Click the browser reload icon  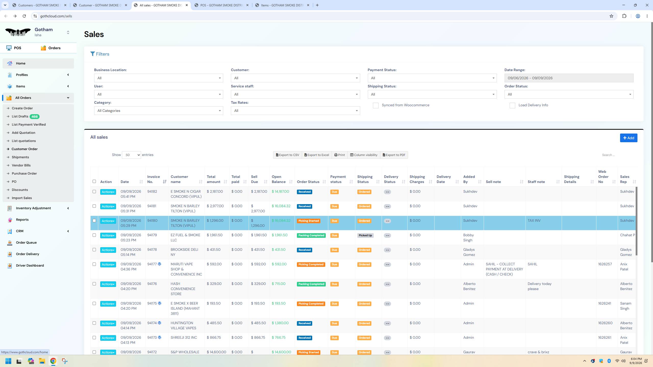click(x=24, y=16)
